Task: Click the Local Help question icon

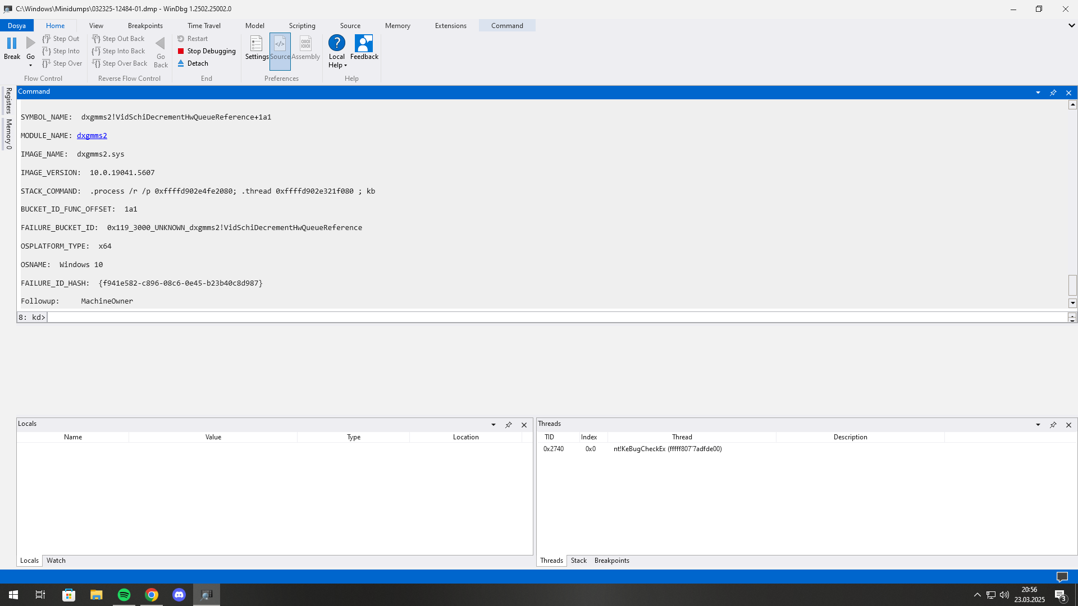Action: (337, 43)
